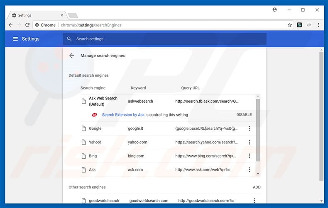Maximize the Chrome window
The image size is (328, 208).
[x=303, y=10]
